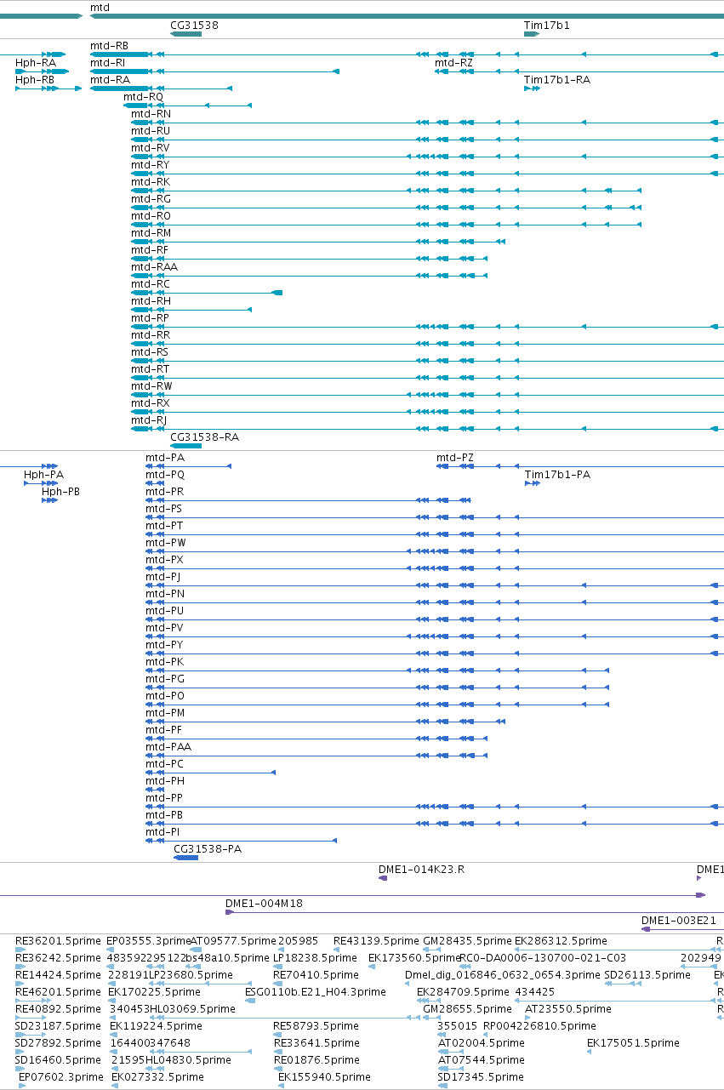This screenshot has width=724, height=1090.
Task: Open the Hph-RB transcript label
Action: point(35,80)
